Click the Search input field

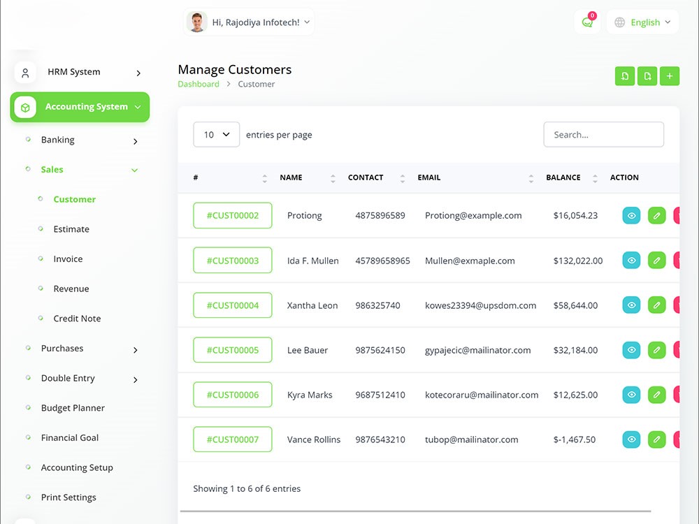604,135
